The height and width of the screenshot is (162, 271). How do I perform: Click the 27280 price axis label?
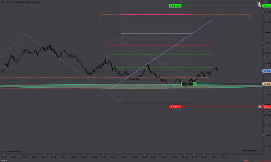click(267, 94)
